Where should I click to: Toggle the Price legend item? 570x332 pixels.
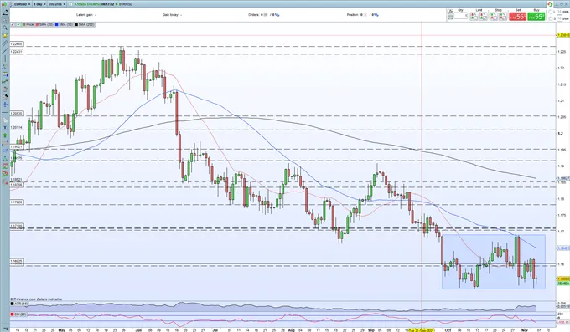(28, 25)
